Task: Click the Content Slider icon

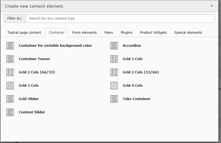Action: tap(10, 112)
